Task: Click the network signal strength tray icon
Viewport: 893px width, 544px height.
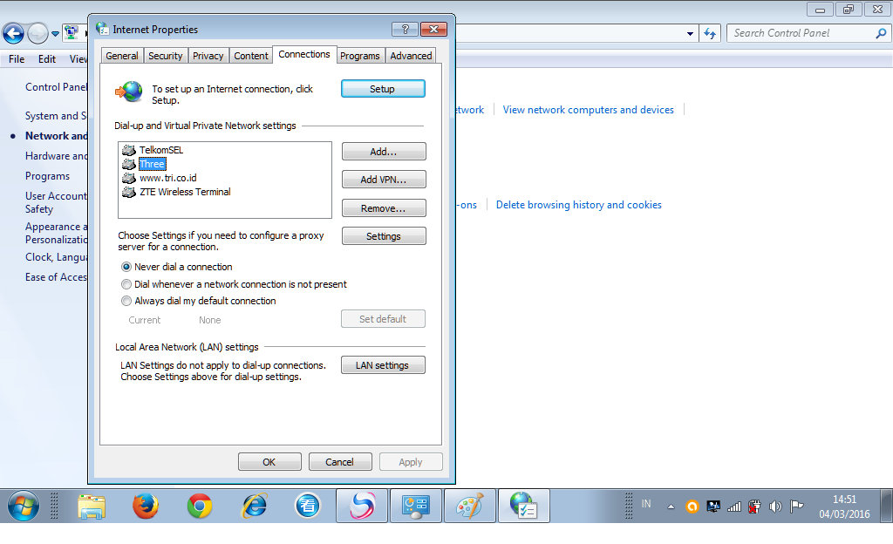Action: click(x=733, y=506)
